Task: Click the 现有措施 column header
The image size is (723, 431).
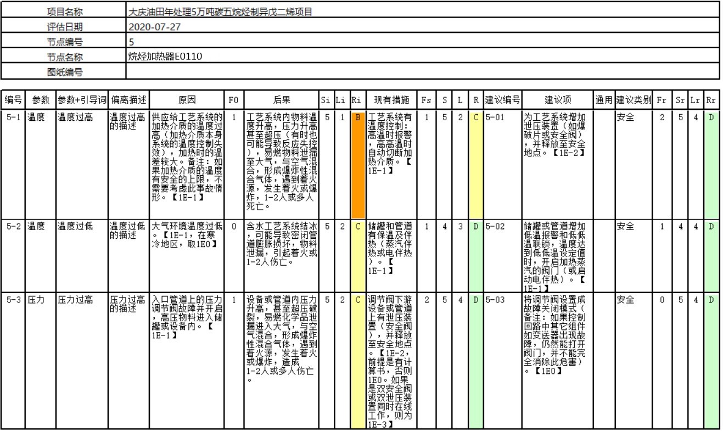Action: coord(391,100)
